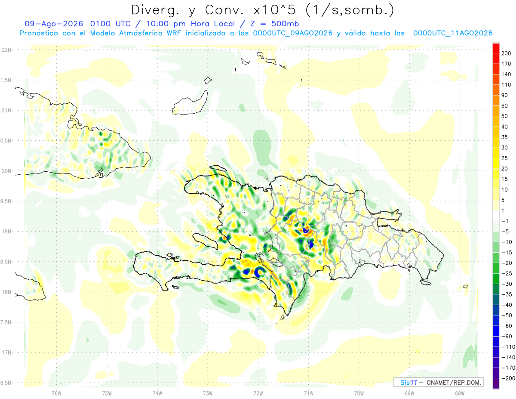The width and height of the screenshot is (516, 399).
Task: Click the "0000UTC_09AGO2026" initialization time
Action: click(293, 33)
